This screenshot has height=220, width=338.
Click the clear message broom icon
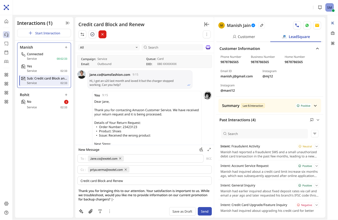[x=201, y=149]
